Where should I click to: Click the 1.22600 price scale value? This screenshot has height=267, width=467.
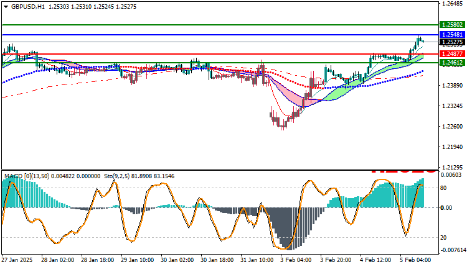(453, 127)
